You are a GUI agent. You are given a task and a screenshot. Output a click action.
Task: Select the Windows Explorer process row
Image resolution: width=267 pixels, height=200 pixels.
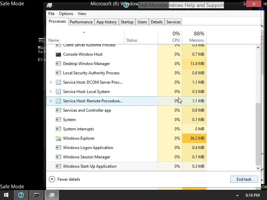(126, 138)
